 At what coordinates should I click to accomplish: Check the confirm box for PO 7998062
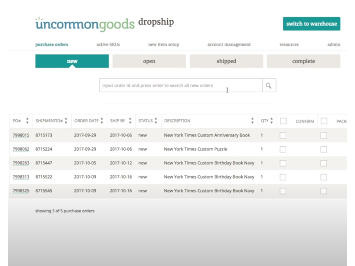point(283,149)
